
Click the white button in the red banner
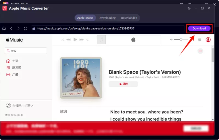pyautogui.click(x=196, y=128)
